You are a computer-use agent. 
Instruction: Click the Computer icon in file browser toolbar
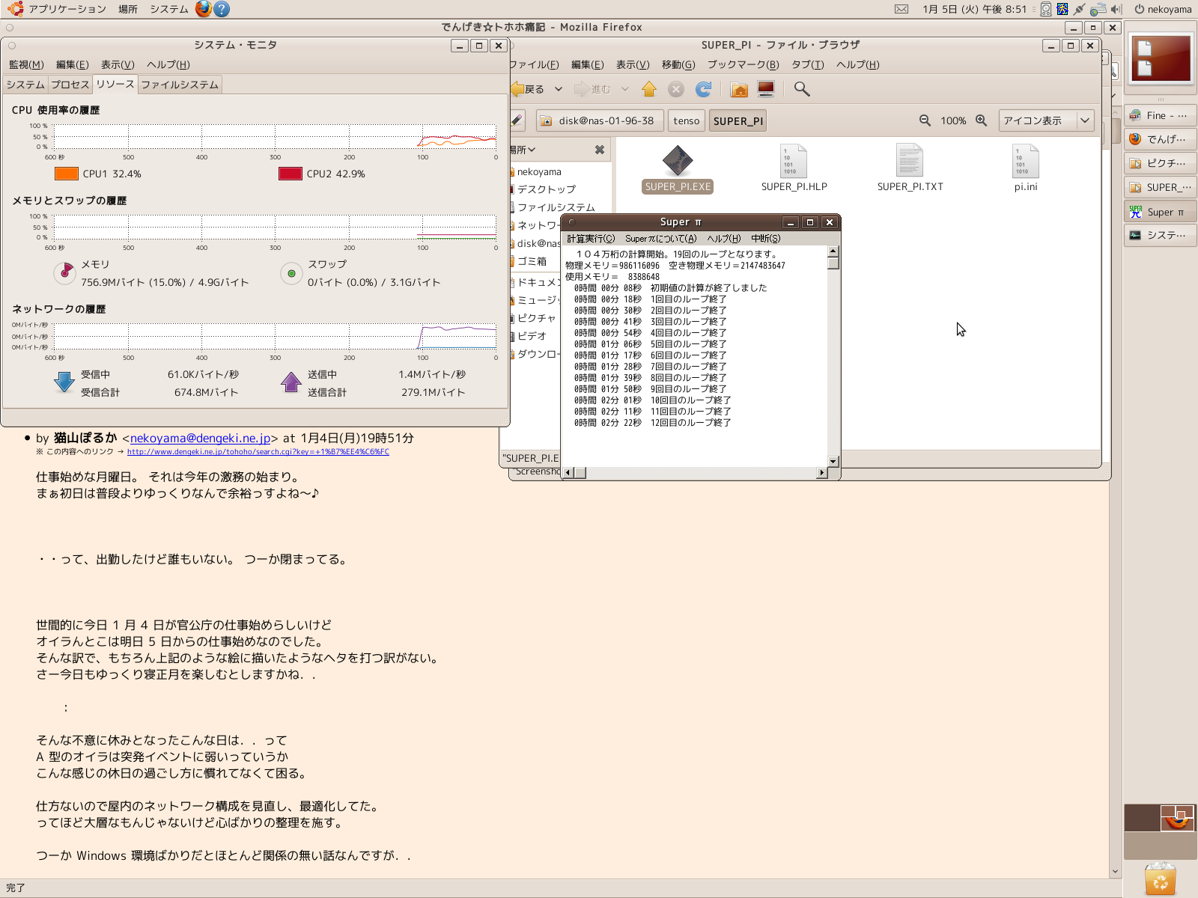(x=766, y=90)
